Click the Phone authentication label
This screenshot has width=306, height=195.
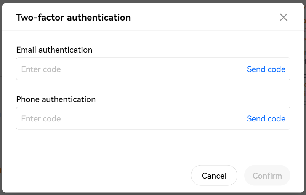point(56,99)
